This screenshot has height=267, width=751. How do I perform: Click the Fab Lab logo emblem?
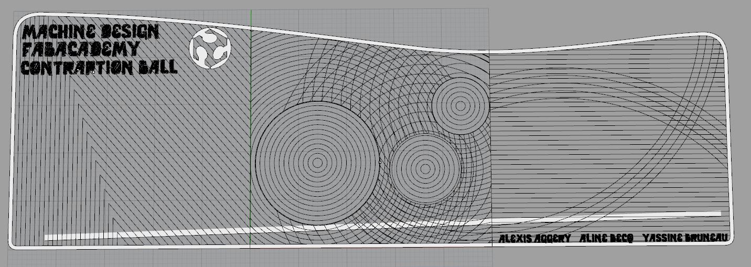(x=210, y=48)
